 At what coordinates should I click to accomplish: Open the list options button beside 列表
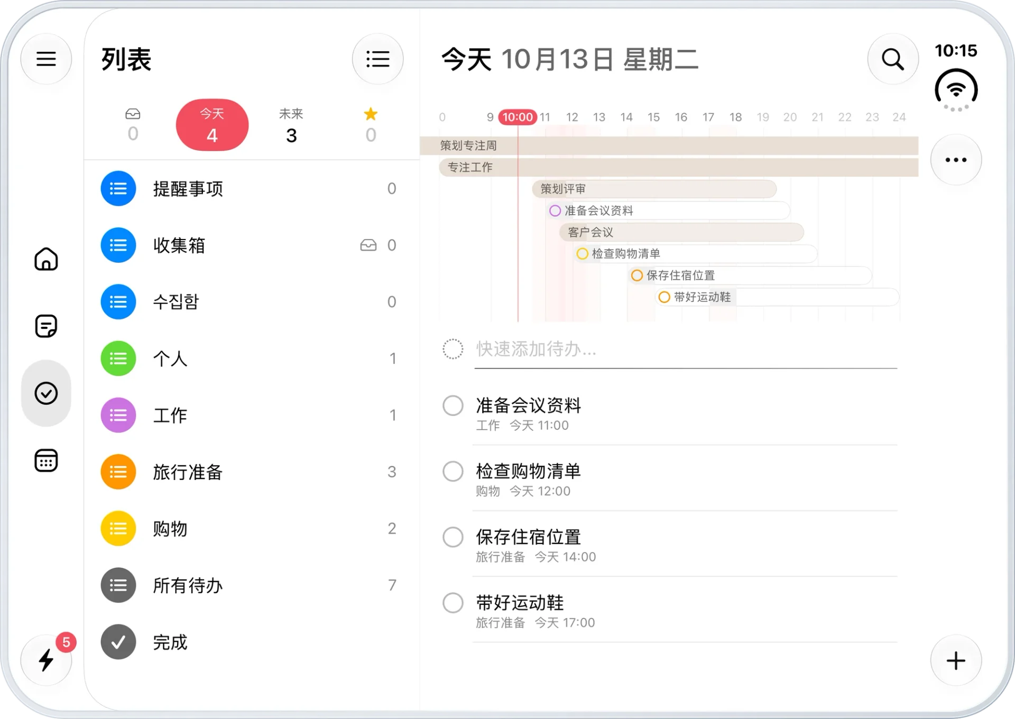click(377, 59)
